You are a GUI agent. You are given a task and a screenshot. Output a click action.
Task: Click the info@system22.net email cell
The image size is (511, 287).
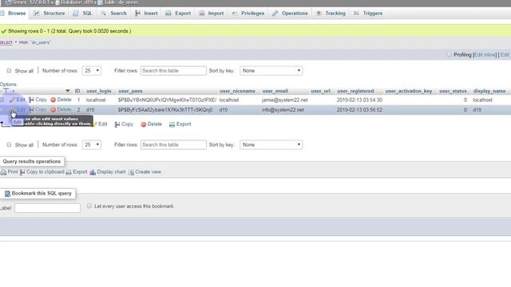pyautogui.click(x=283, y=110)
